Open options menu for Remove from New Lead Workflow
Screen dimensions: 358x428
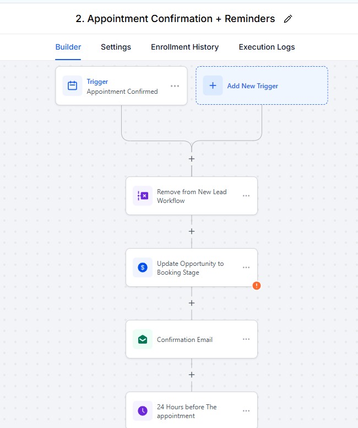[246, 196]
